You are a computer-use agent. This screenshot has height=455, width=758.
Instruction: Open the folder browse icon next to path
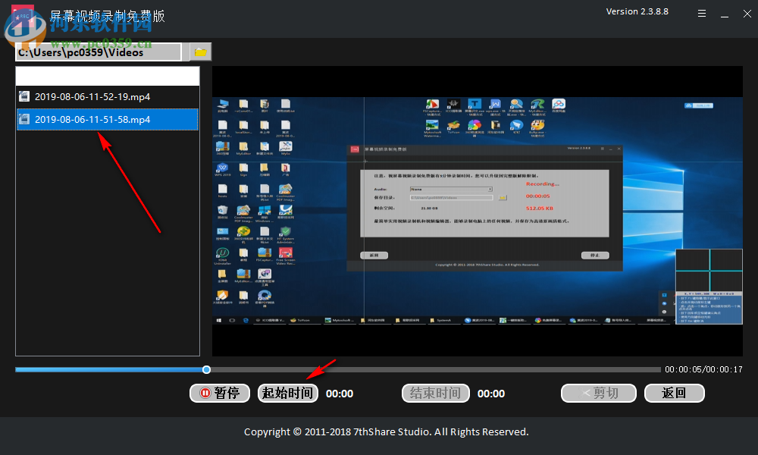pyautogui.click(x=200, y=52)
